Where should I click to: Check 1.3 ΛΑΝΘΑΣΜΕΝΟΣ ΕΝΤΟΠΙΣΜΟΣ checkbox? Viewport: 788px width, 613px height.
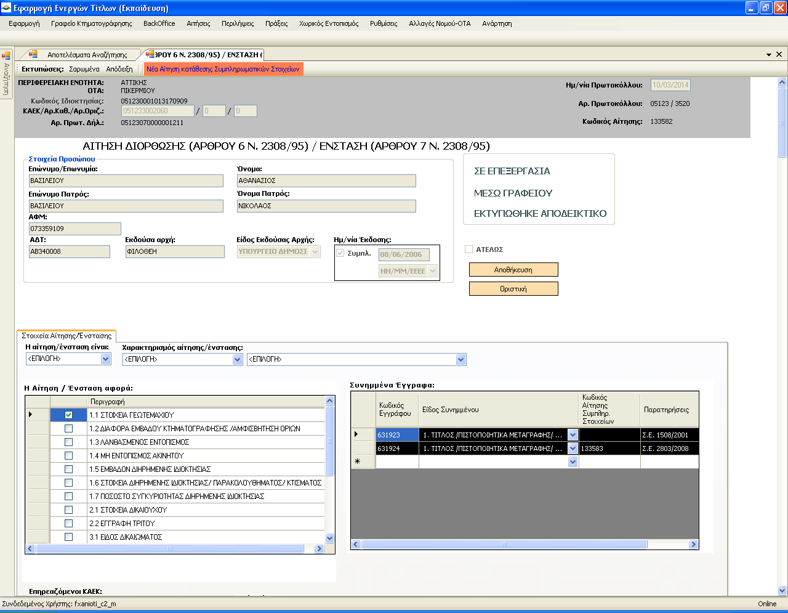68,442
